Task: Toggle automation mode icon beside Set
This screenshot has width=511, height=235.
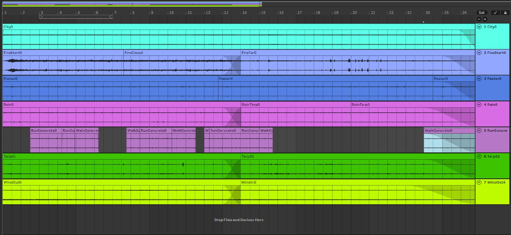Action: click(x=495, y=13)
